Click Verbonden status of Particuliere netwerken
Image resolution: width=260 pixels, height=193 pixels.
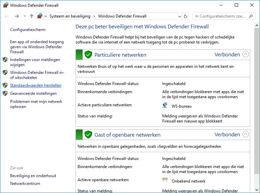227,54
